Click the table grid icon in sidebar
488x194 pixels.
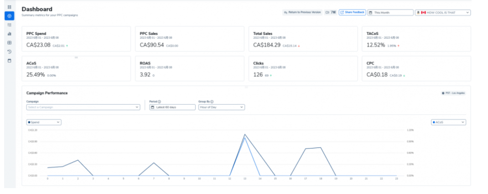[x=10, y=42]
